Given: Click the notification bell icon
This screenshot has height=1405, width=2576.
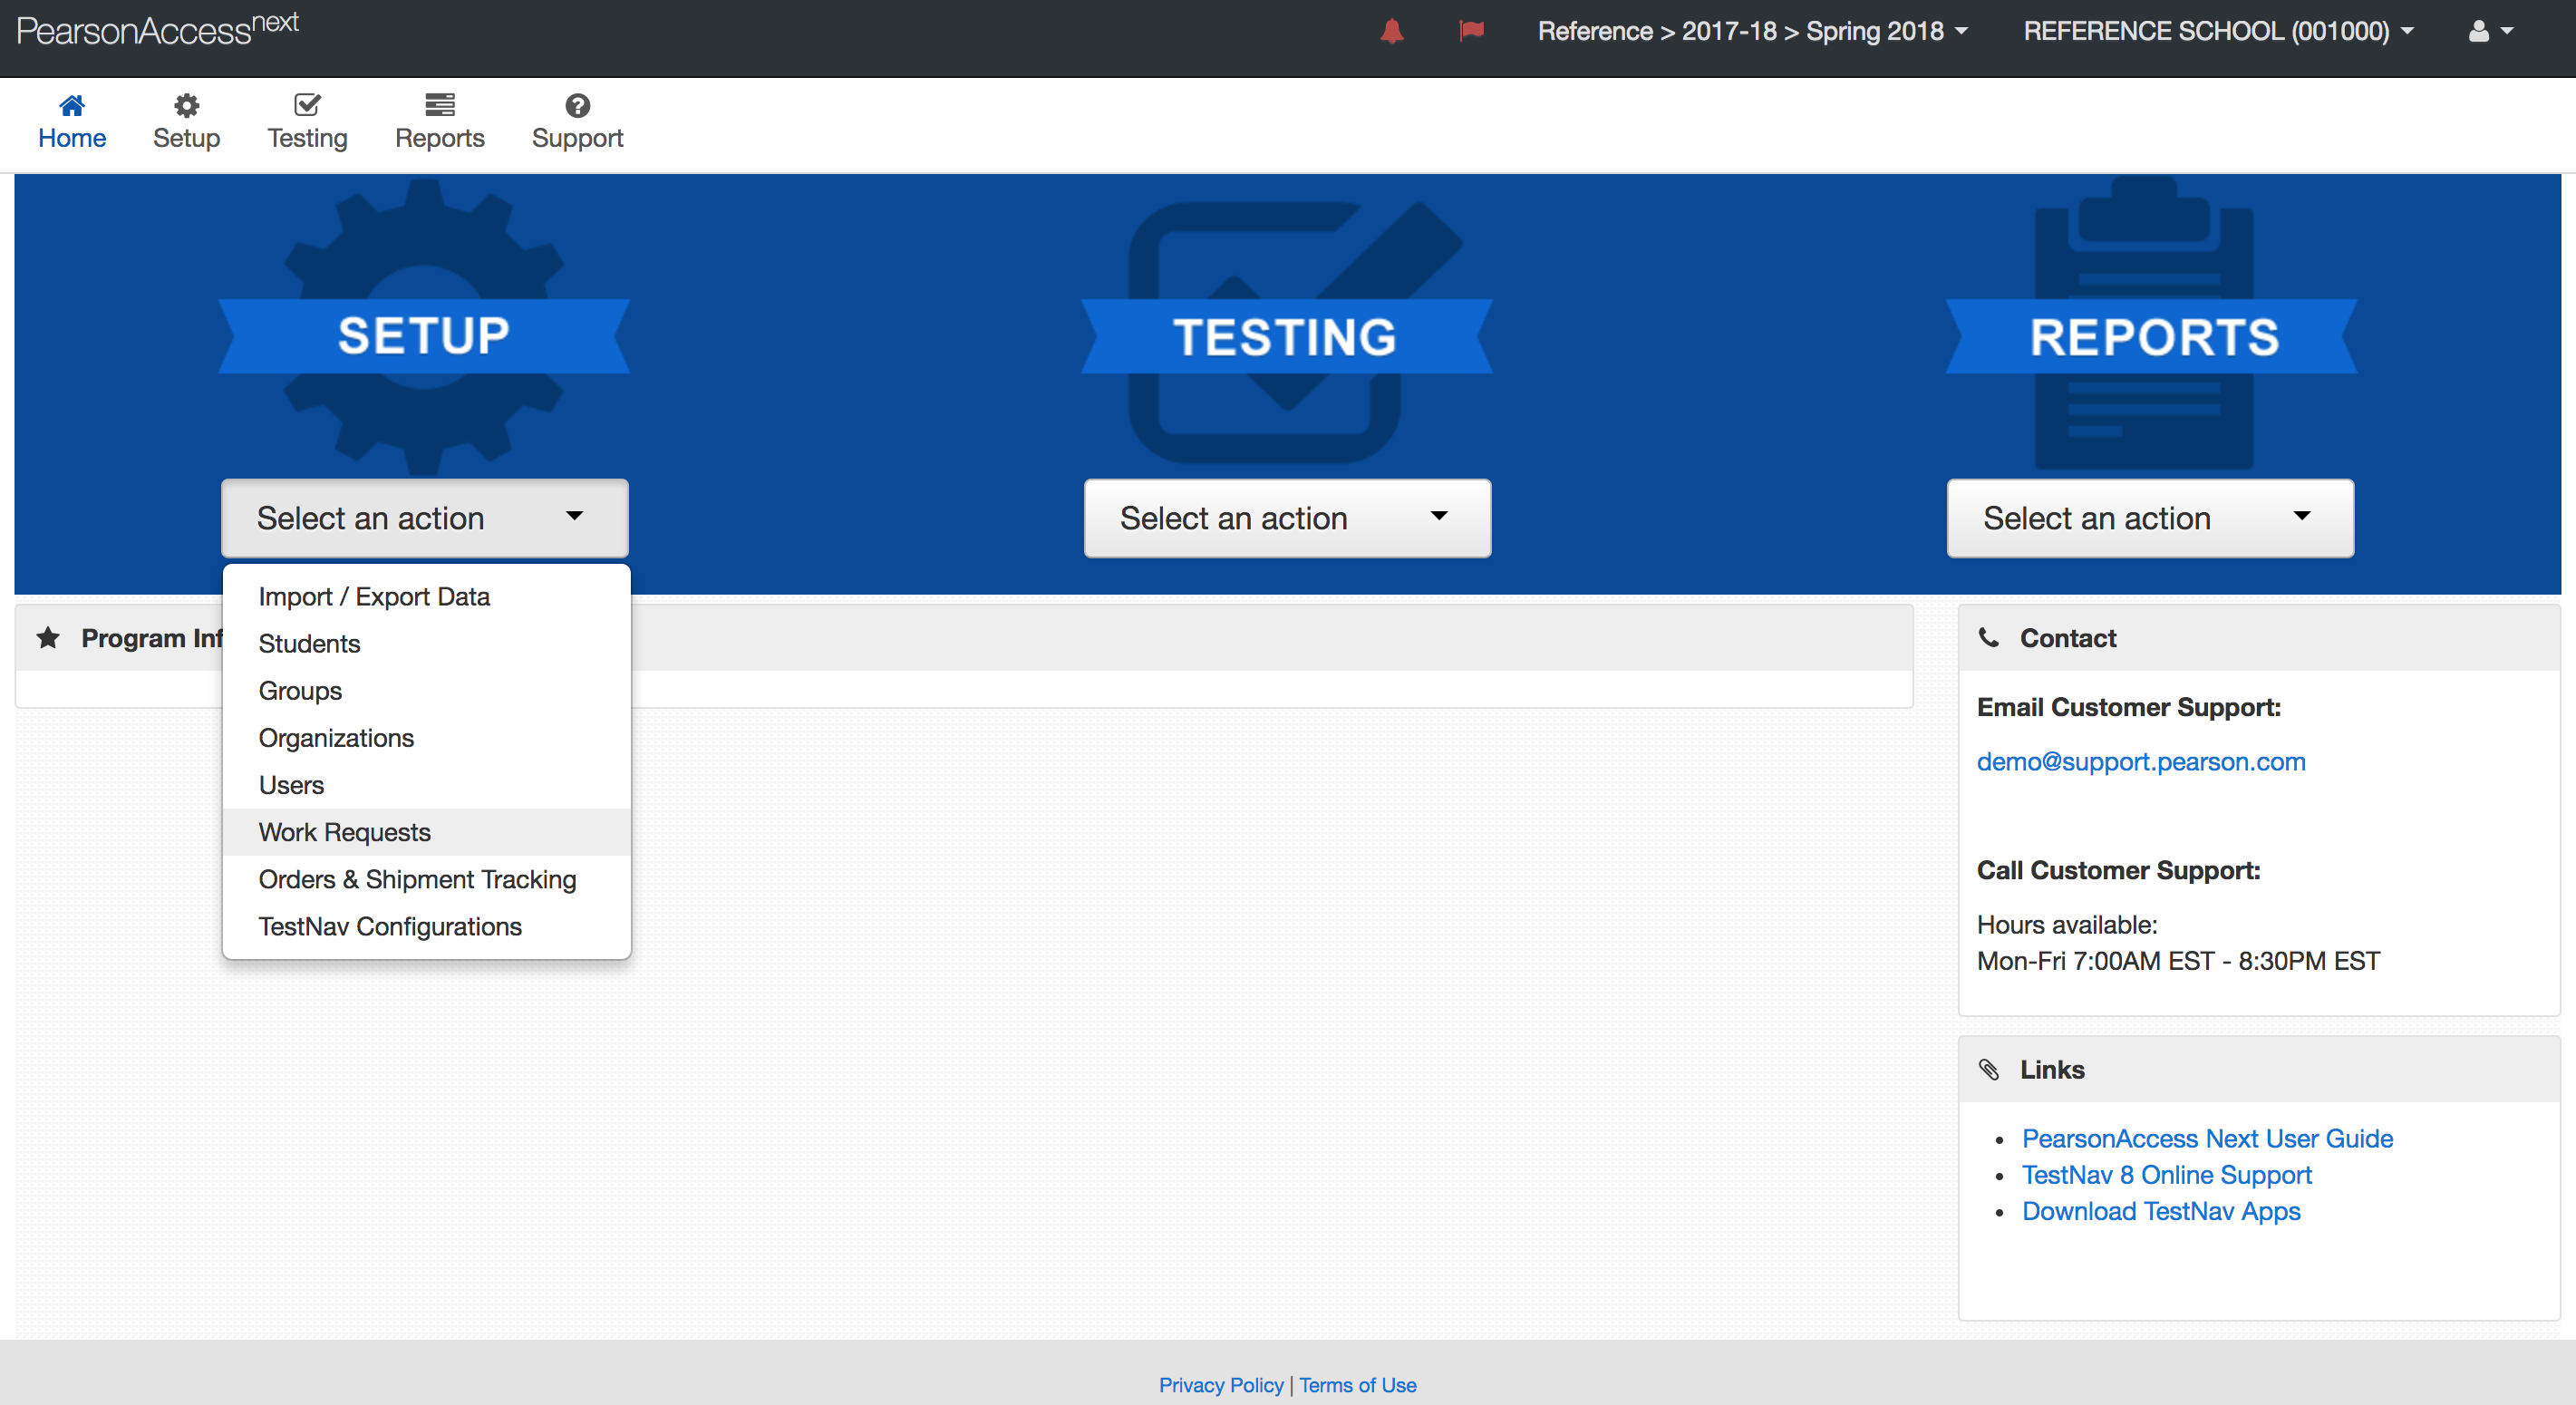Looking at the screenshot, I should (x=1391, y=32).
